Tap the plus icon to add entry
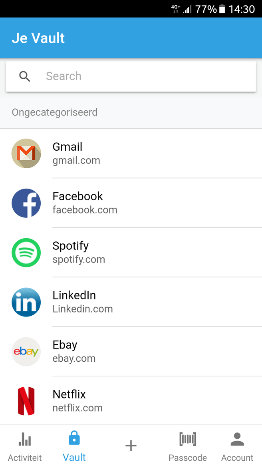The width and height of the screenshot is (262, 466). [131, 446]
